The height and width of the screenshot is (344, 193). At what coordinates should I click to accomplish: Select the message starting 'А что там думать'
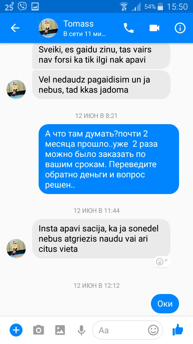[x=109, y=159]
